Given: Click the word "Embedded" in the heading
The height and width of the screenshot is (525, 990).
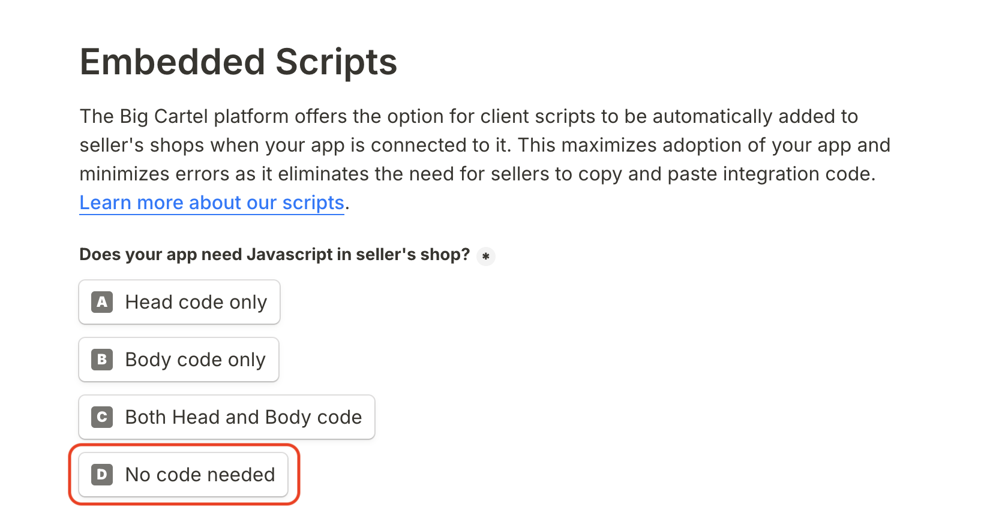Looking at the screenshot, I should 172,62.
